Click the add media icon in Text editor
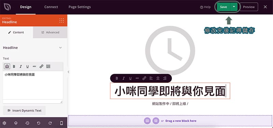This screenshot has height=128, width=273. (x=7, y=66)
